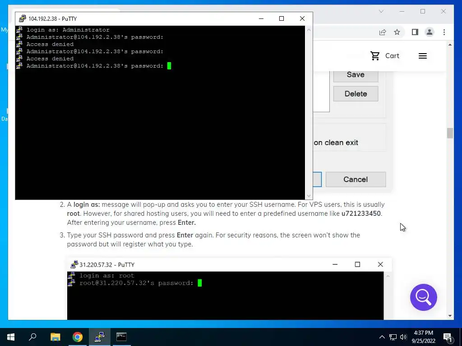Image resolution: width=462 pixels, height=346 pixels.
Task: Click the PuTTY icon in the 104.192.2.38 title bar
Action: [23, 19]
